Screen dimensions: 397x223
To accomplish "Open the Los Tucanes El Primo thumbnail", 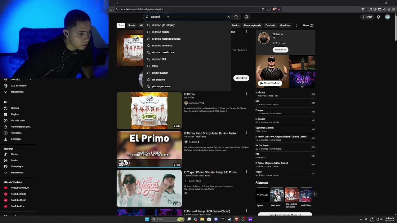I will (149, 110).
